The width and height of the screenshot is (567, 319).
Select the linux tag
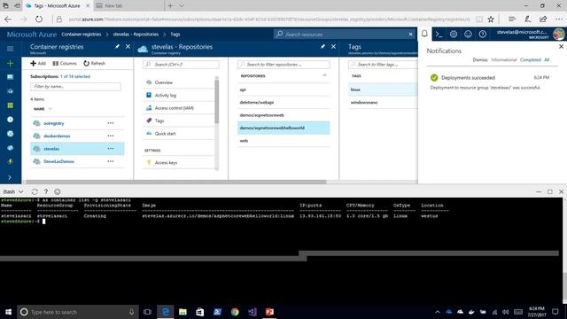coord(383,89)
